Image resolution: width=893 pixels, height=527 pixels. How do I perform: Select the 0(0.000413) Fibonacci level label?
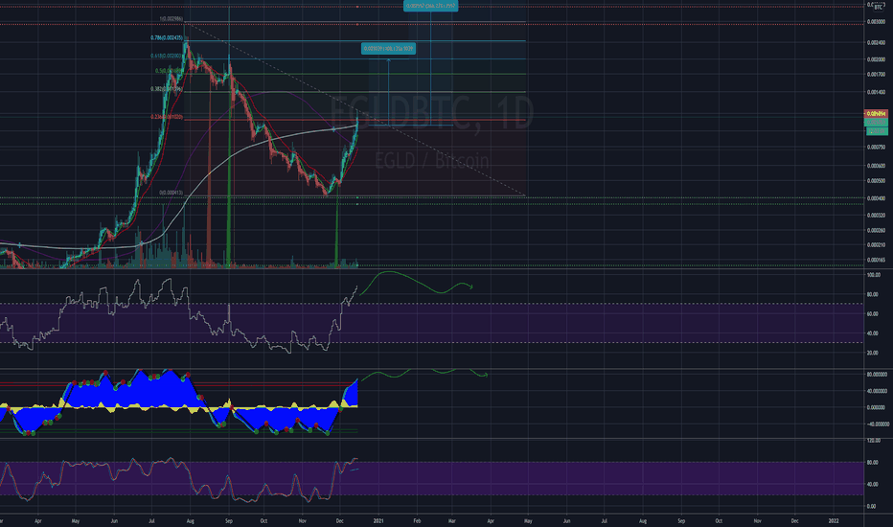click(171, 193)
